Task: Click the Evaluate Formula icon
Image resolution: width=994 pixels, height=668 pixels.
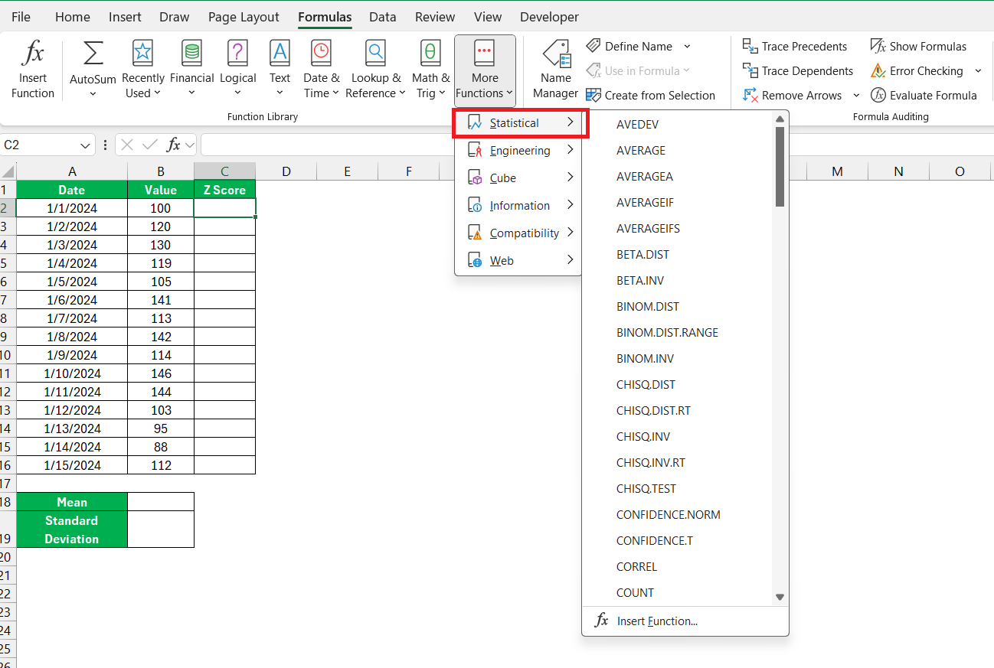Action: click(x=878, y=96)
